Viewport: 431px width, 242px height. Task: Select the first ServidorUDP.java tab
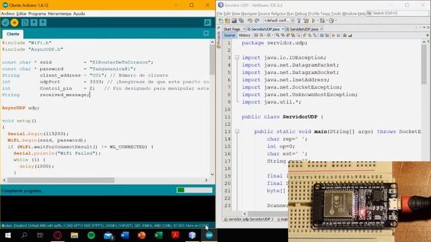[265, 29]
